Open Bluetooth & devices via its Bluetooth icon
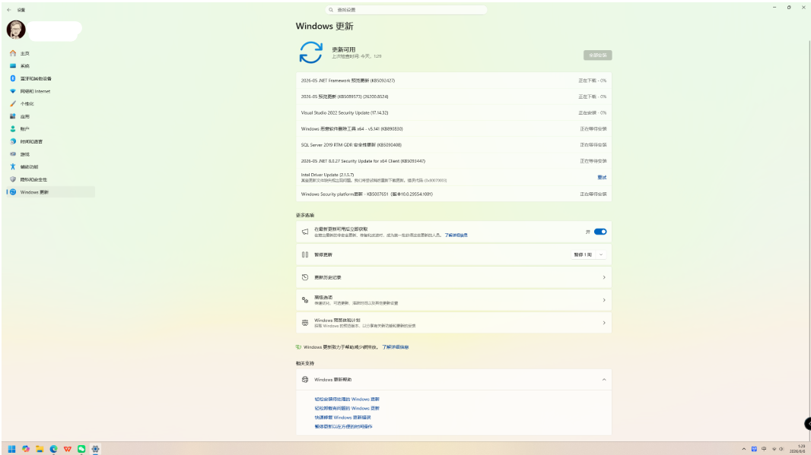Viewport: 811px width, 455px height. [x=13, y=78]
